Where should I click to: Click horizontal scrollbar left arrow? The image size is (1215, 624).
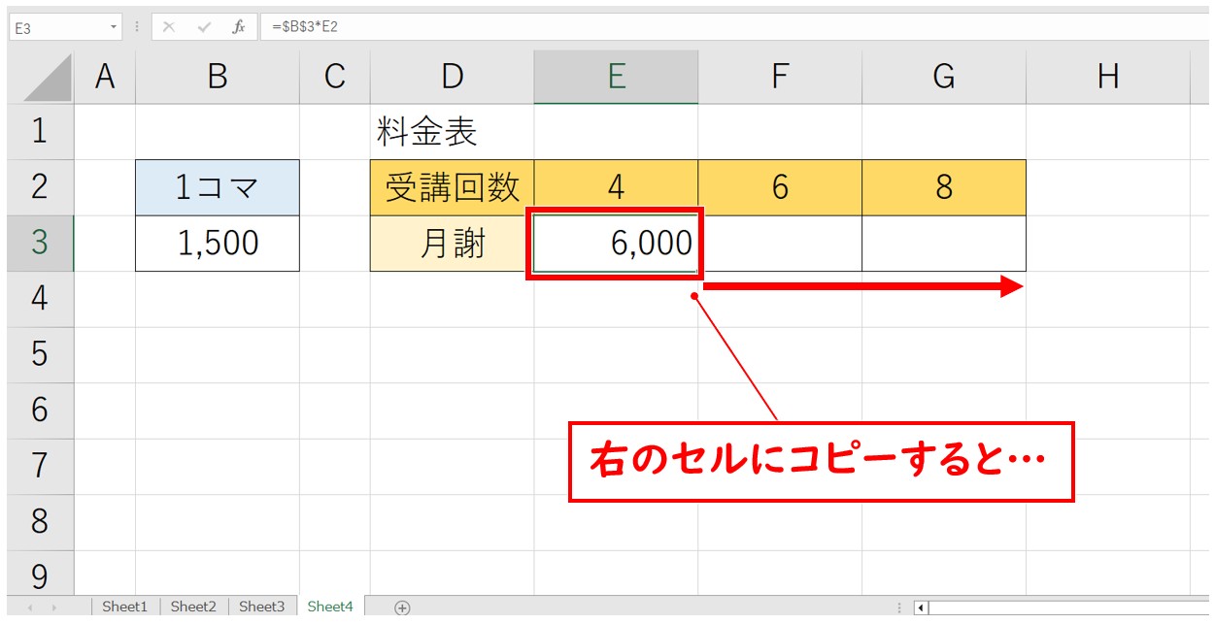(x=922, y=608)
